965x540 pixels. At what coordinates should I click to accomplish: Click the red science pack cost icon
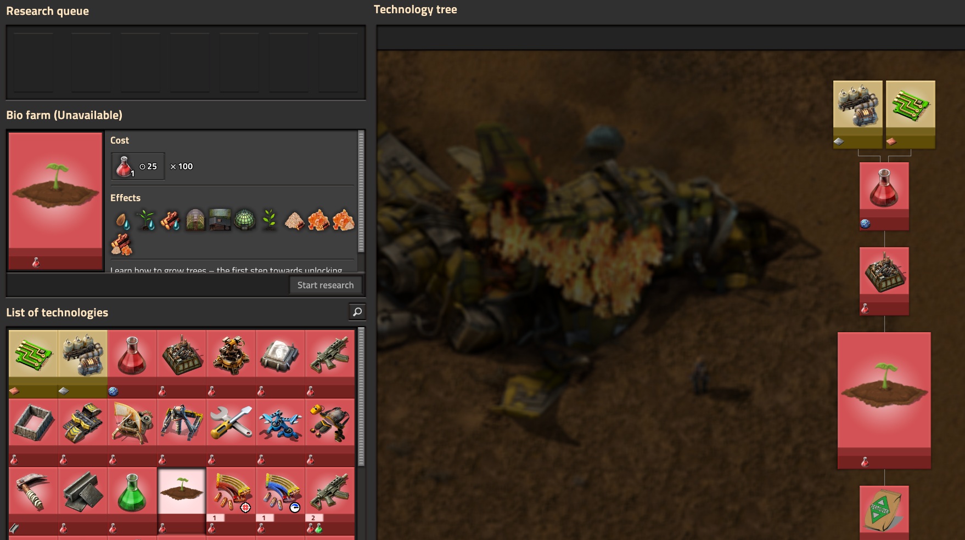(x=125, y=166)
